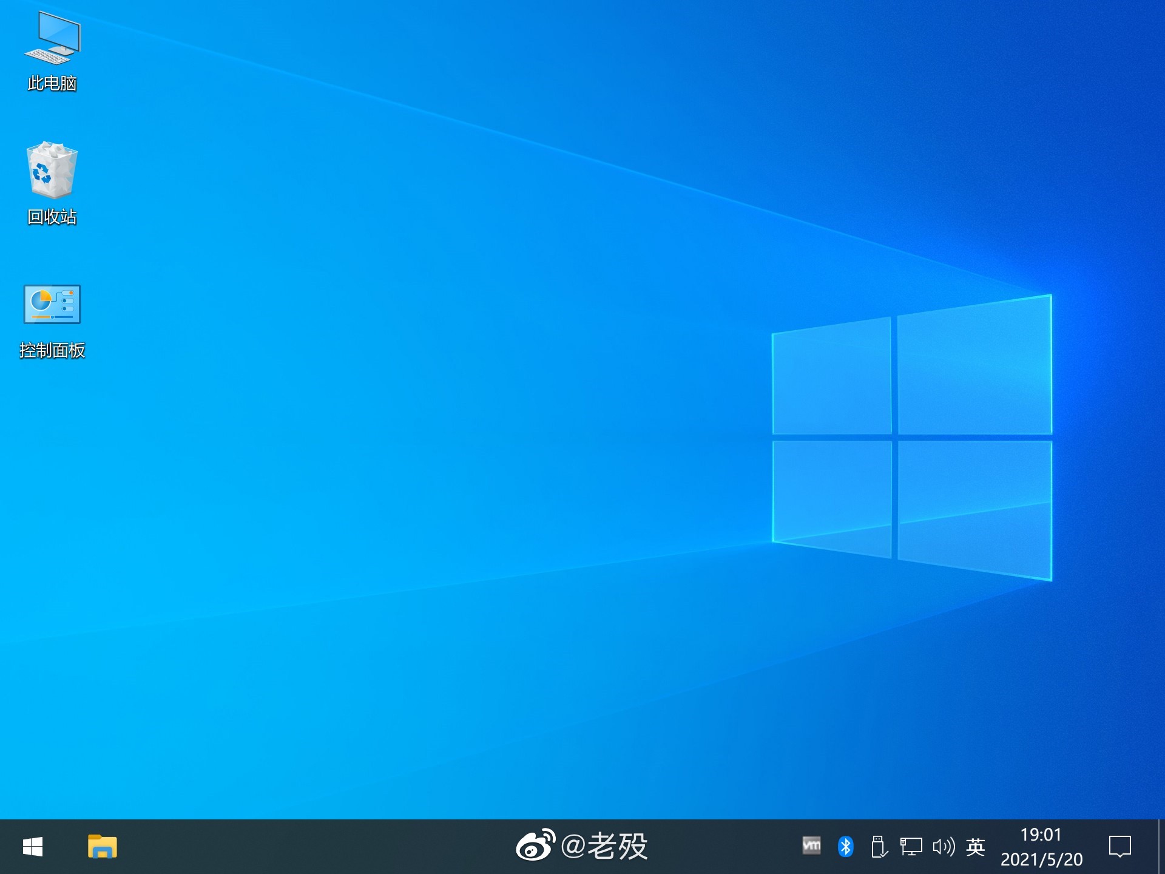Click the 控制面板 text label
This screenshot has width=1165, height=874.
pos(52,350)
